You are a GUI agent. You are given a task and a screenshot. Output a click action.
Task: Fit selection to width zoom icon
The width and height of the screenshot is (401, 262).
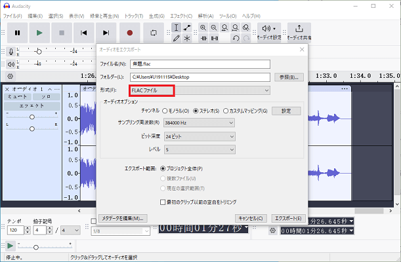point(225,28)
